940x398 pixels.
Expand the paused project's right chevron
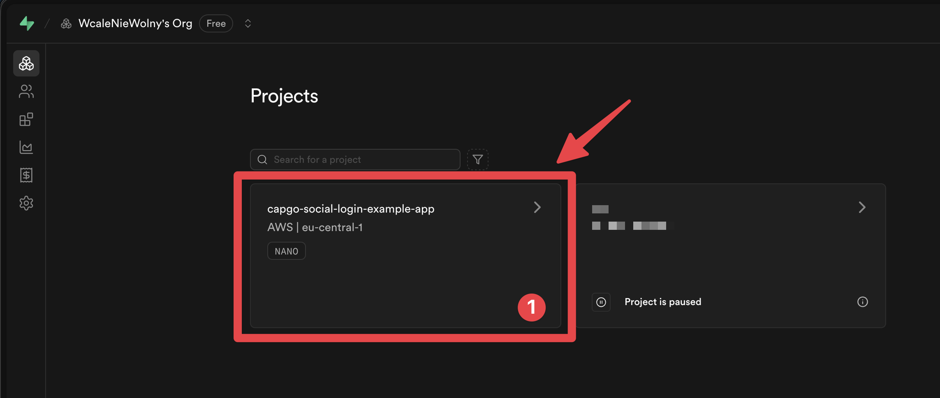(862, 207)
